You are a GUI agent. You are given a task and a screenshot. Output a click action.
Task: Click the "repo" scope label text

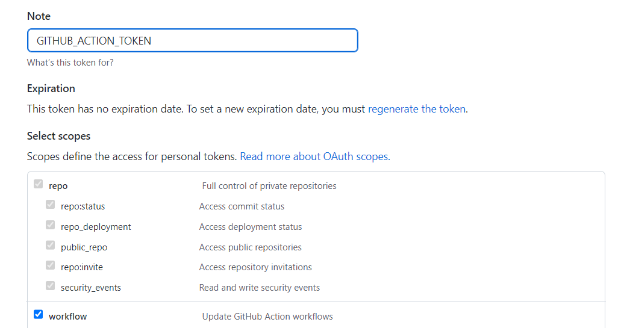(58, 186)
